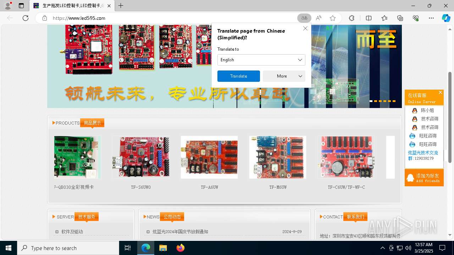Open the TF-S6UW0 product image

[x=141, y=157]
